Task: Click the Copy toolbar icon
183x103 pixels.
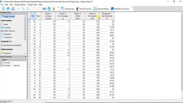Action: click(x=23, y=9)
